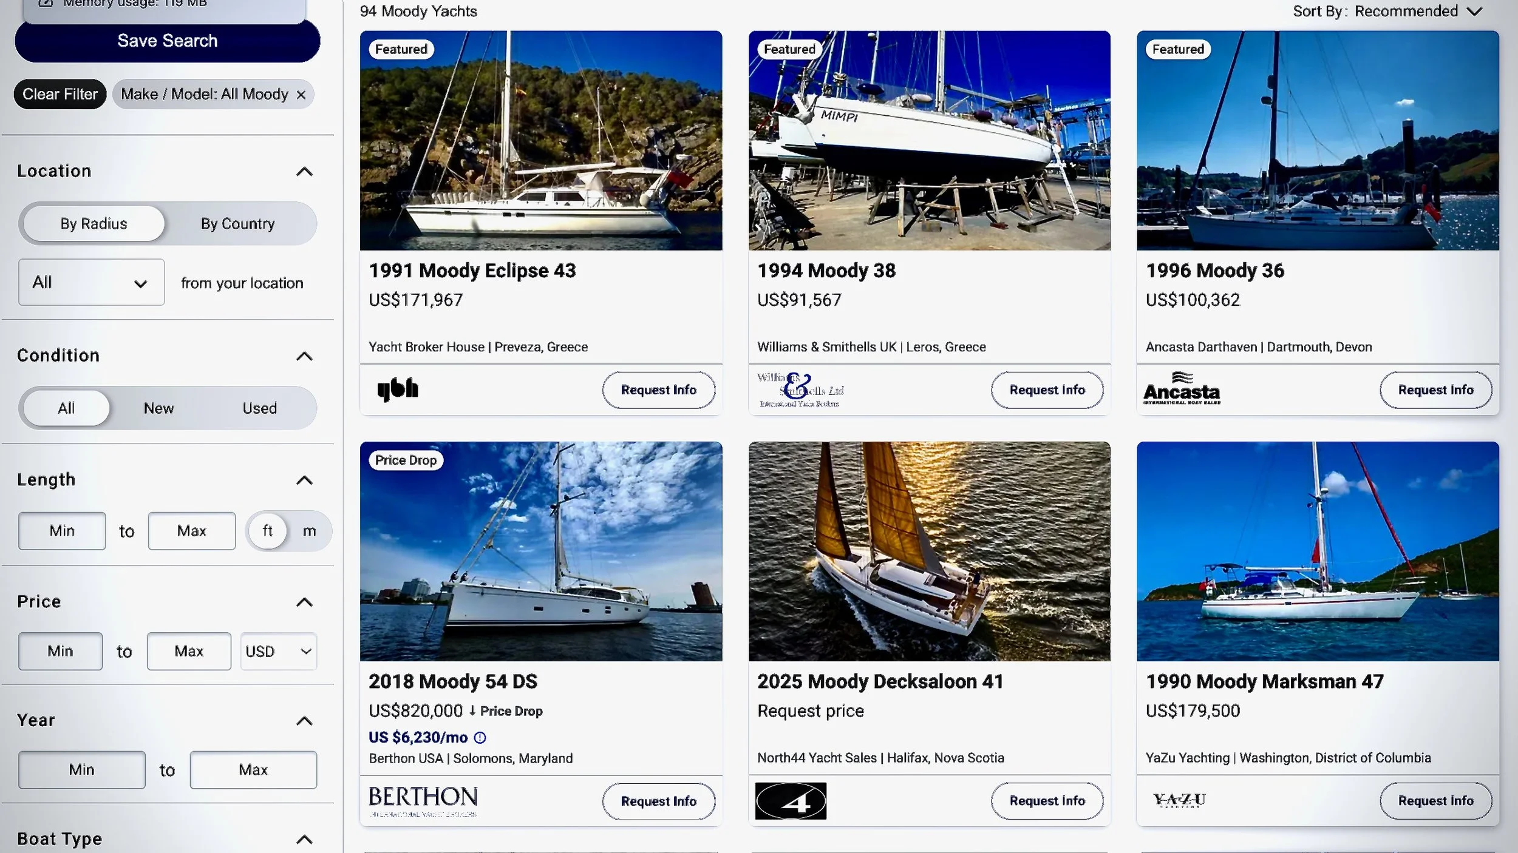Remove the All Moody filter chip
1518x853 pixels.
click(301, 95)
